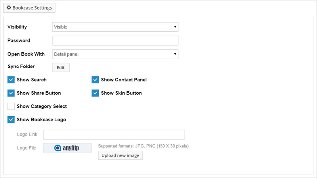Enable the Show Category Select checkbox
This screenshot has width=317, height=178.
click(x=11, y=106)
